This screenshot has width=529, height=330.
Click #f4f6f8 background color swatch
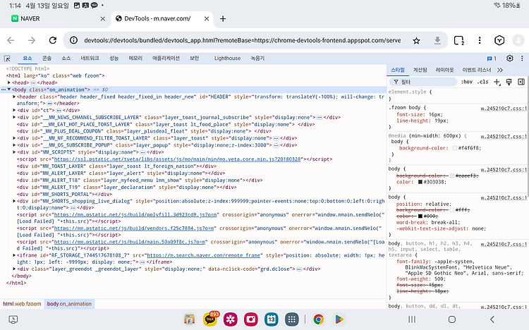455,148
